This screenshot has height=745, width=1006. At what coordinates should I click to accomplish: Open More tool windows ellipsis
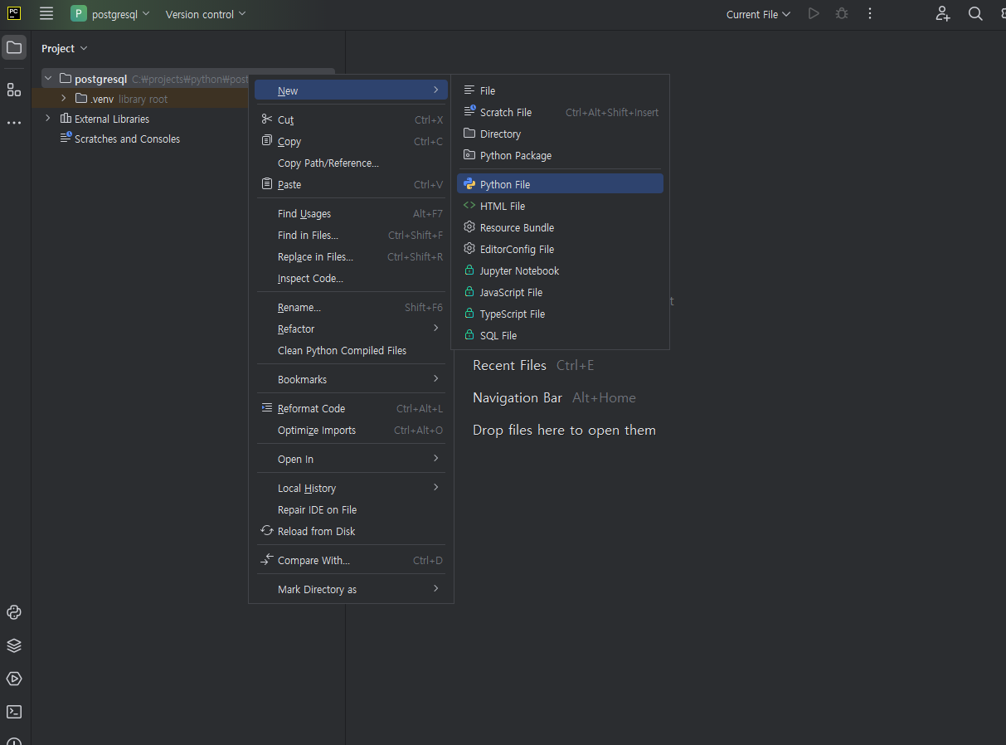(x=14, y=123)
